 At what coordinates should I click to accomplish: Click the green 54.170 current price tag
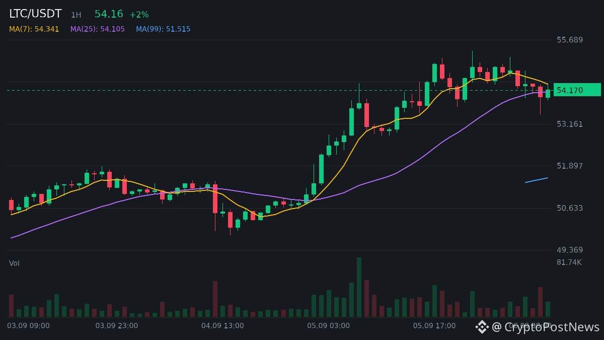577,90
